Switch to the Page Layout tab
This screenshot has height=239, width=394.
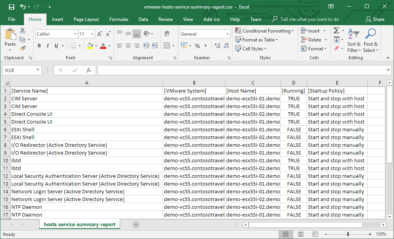click(x=86, y=19)
